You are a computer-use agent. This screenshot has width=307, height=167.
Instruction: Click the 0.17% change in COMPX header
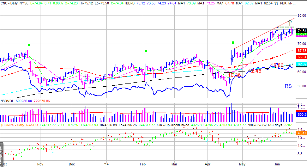(73, 125)
